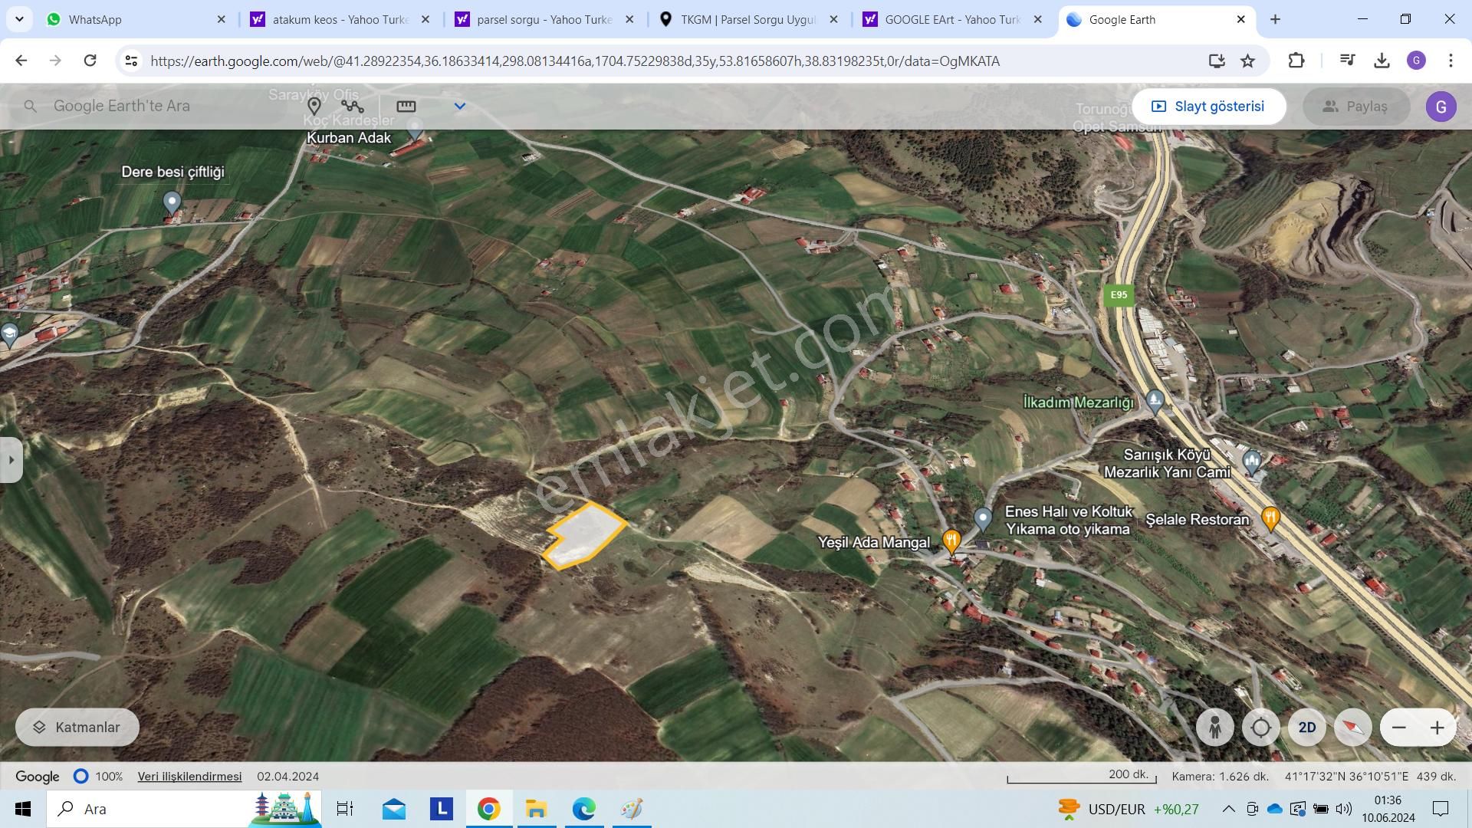The height and width of the screenshot is (828, 1472).
Task: Click the İlkadım Mezarlığı map marker
Action: 1154,401
